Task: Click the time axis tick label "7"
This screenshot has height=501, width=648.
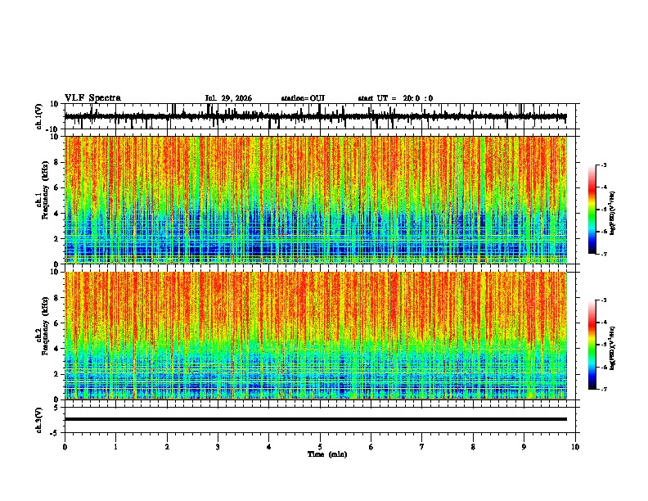Action: (x=422, y=447)
